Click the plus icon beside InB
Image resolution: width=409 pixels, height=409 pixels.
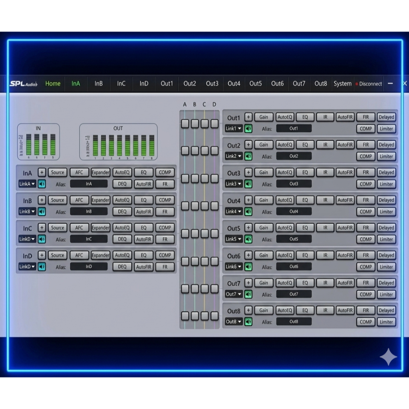point(42,200)
